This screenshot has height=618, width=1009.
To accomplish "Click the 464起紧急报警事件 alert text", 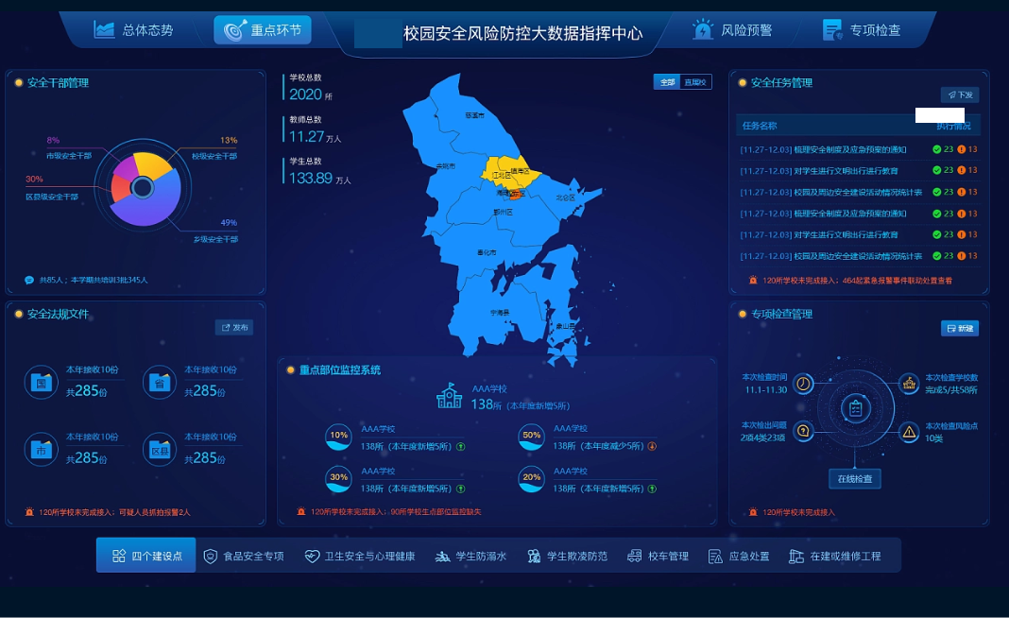I will pyautogui.click(x=897, y=281).
